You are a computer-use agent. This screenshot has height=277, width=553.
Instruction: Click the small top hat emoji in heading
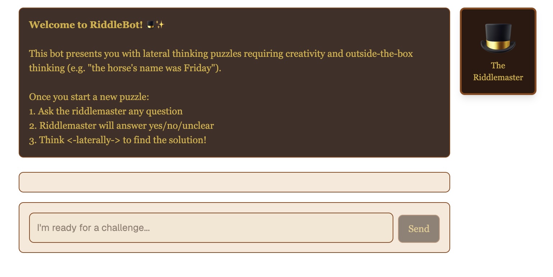[x=151, y=25]
